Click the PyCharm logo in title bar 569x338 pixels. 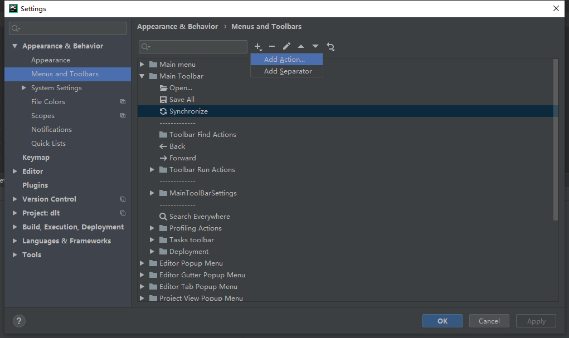pyautogui.click(x=13, y=8)
